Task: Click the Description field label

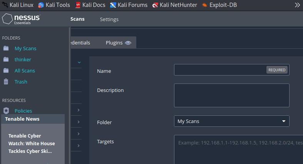Action: tap(110, 90)
